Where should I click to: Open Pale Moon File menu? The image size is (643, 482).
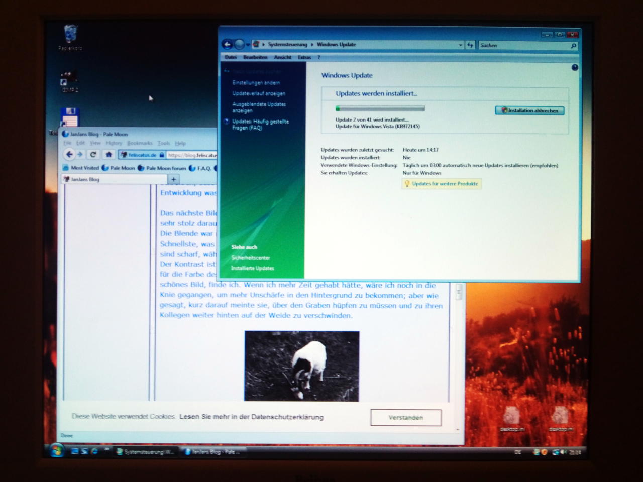[67, 143]
